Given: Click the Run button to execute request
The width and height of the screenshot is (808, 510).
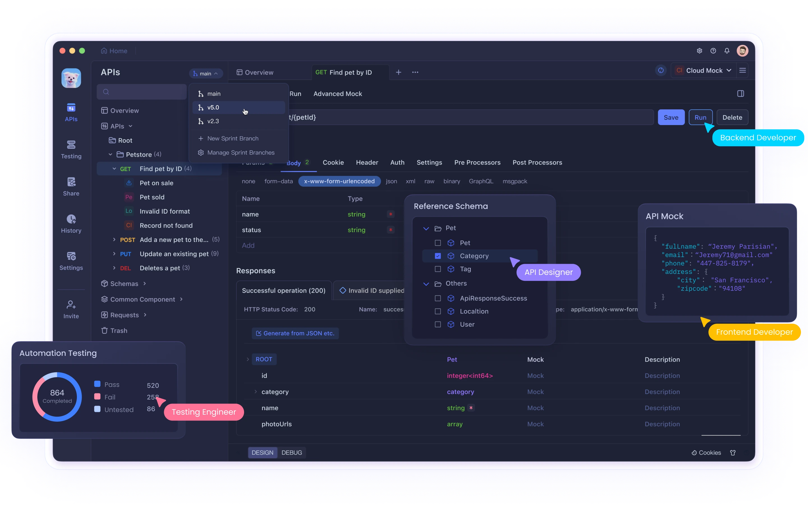Looking at the screenshot, I should (x=700, y=117).
